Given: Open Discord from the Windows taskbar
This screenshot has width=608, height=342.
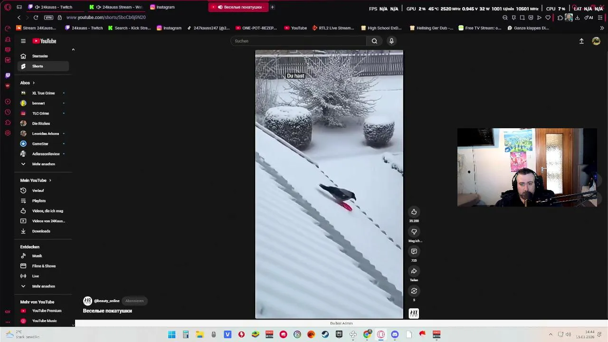Looking at the screenshot, I should tap(395, 334).
